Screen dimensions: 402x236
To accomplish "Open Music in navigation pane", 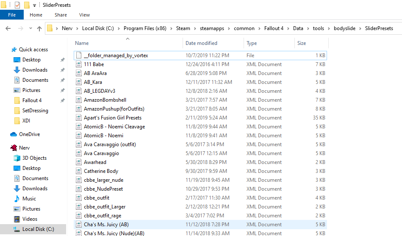I will (29, 199).
